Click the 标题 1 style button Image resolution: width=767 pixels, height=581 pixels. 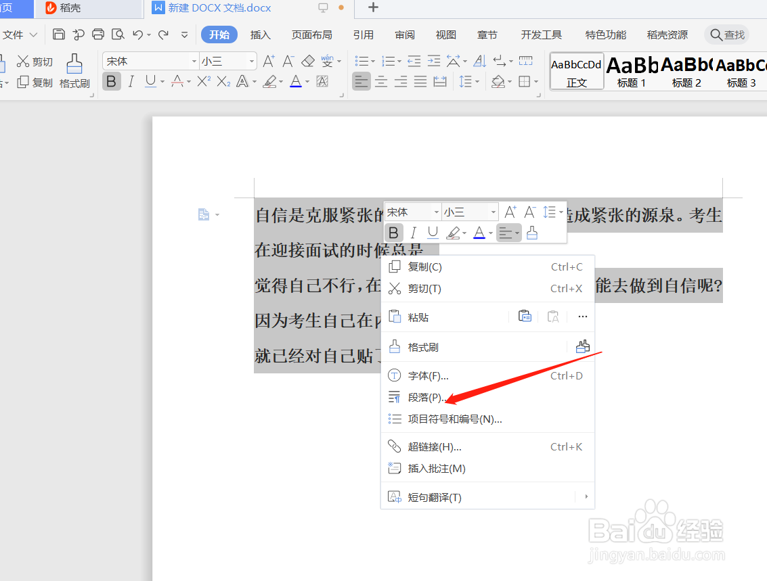pyautogui.click(x=631, y=71)
